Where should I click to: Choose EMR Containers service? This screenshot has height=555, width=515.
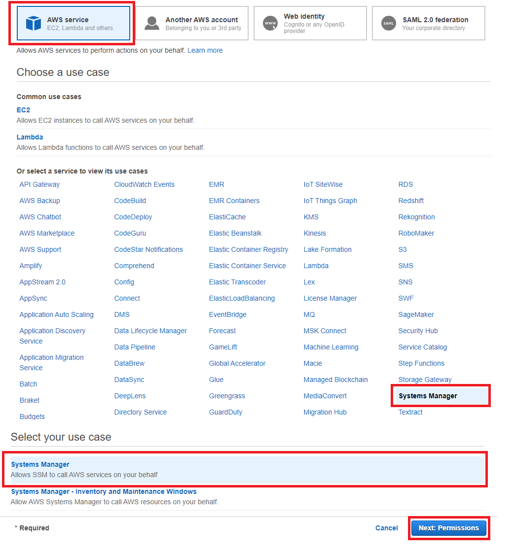(x=234, y=201)
